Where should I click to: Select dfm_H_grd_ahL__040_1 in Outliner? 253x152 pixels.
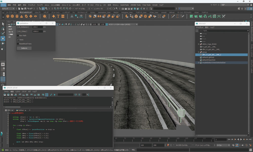211,55
